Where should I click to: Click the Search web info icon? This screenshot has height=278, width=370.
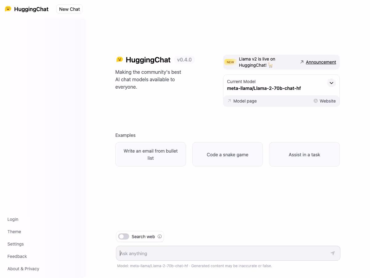pyautogui.click(x=160, y=237)
